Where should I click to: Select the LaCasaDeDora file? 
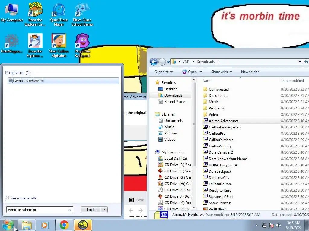[x=217, y=184]
